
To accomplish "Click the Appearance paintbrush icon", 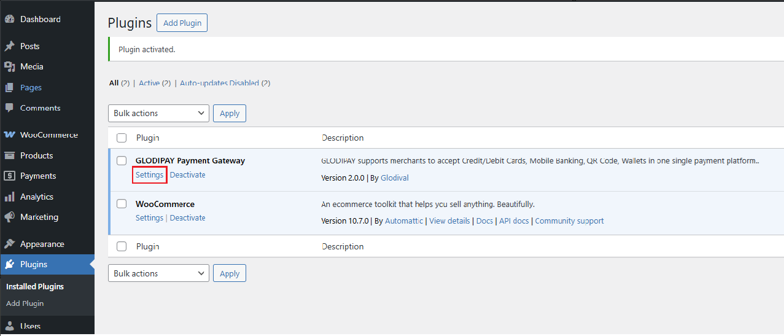I will pyautogui.click(x=9, y=244).
